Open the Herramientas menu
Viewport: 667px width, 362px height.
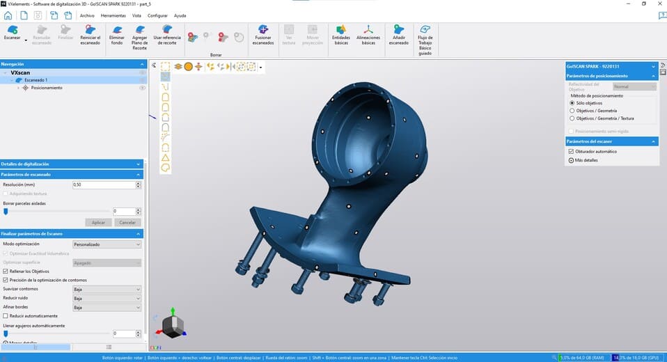click(x=113, y=15)
